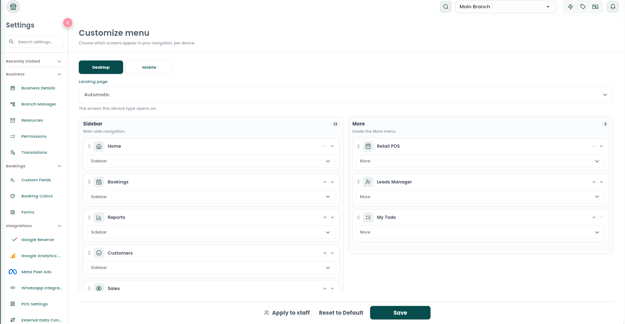Click Reset to Default
Viewport: 625px width, 324px height.
click(341, 313)
